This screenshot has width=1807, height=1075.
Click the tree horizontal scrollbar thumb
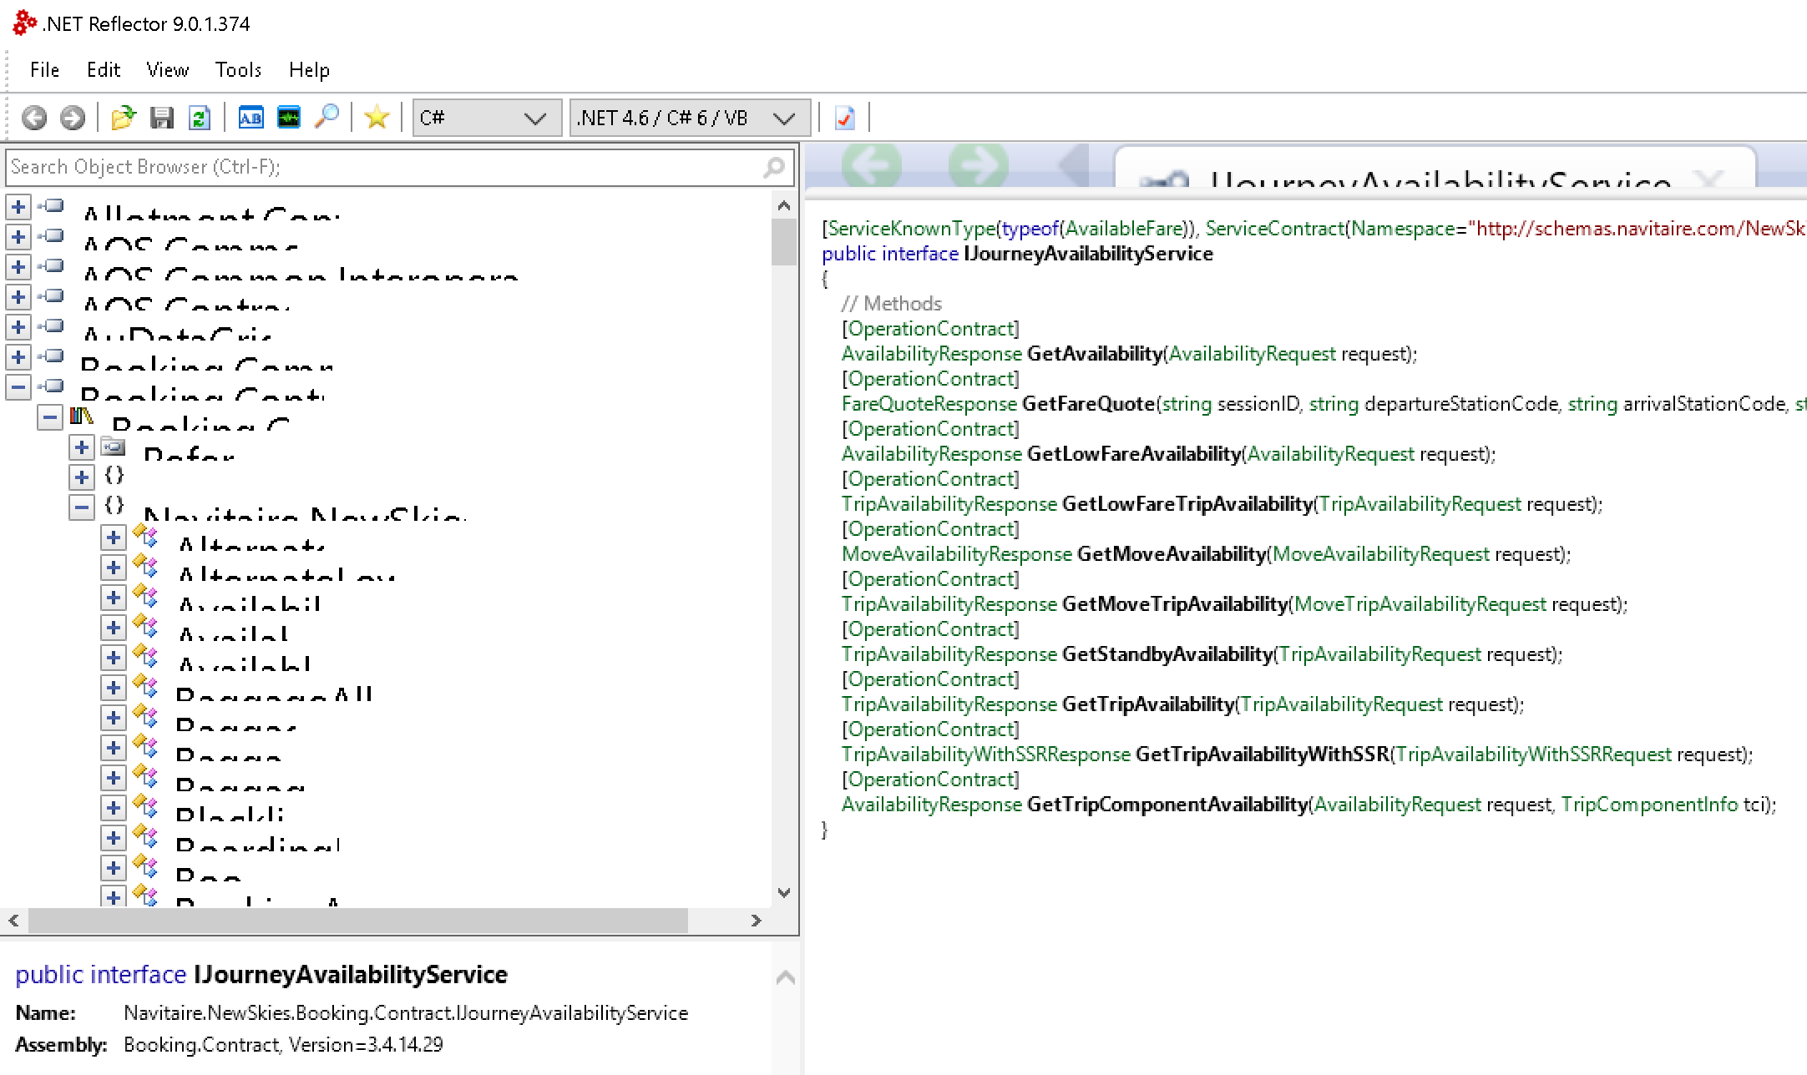358,921
